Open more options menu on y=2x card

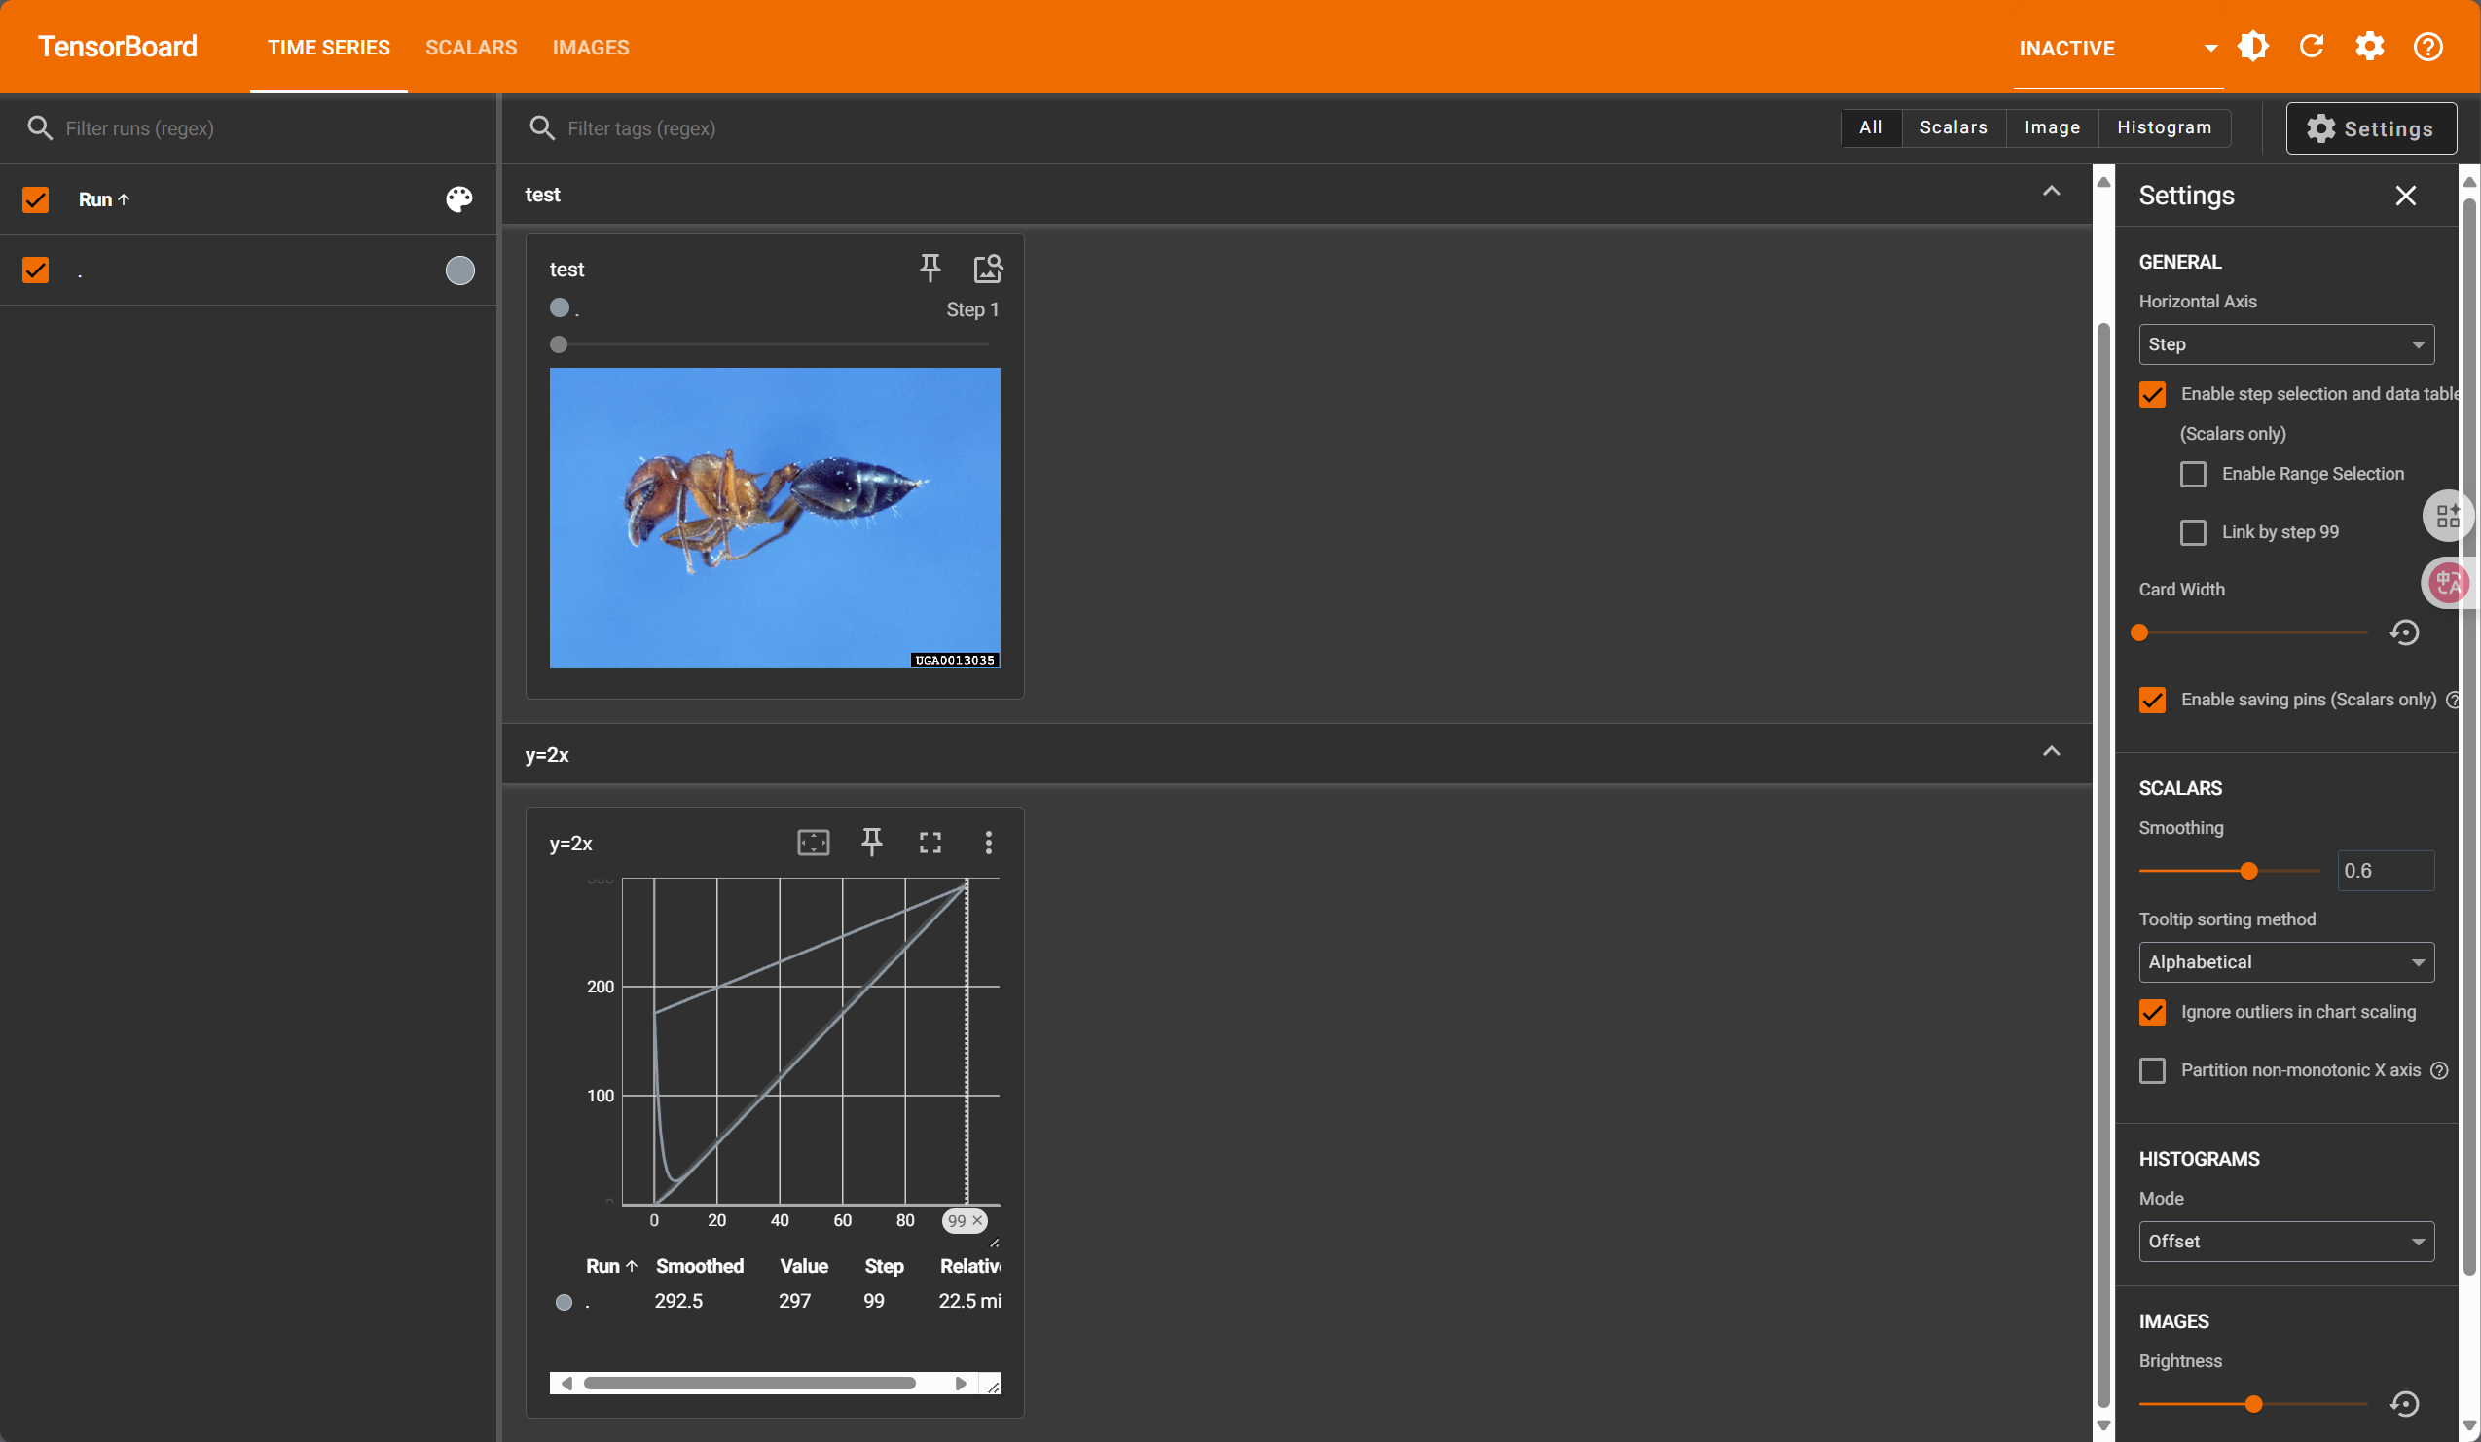tap(989, 843)
